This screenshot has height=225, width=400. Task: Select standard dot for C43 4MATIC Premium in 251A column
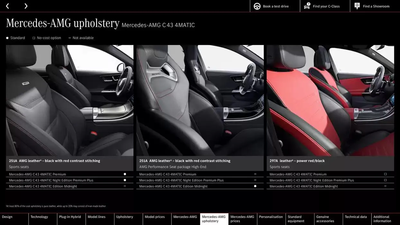(125, 174)
